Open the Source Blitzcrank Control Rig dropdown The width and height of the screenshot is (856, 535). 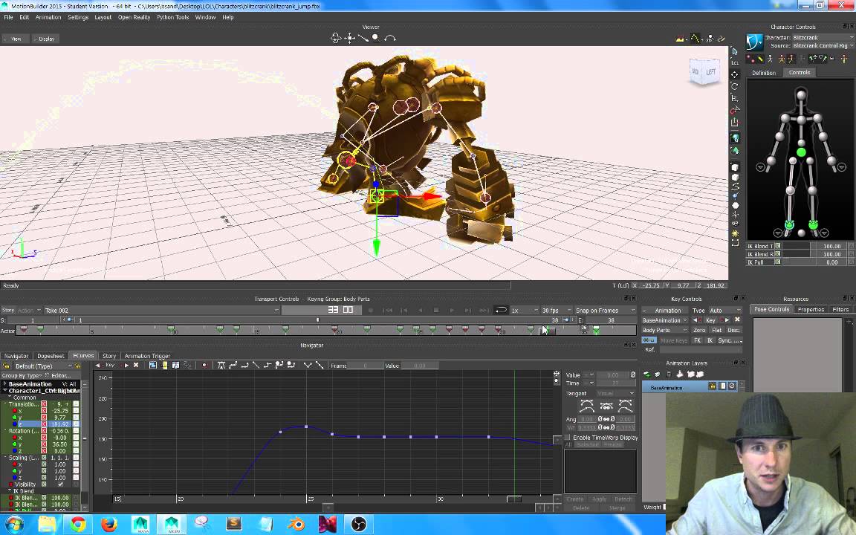coord(823,46)
